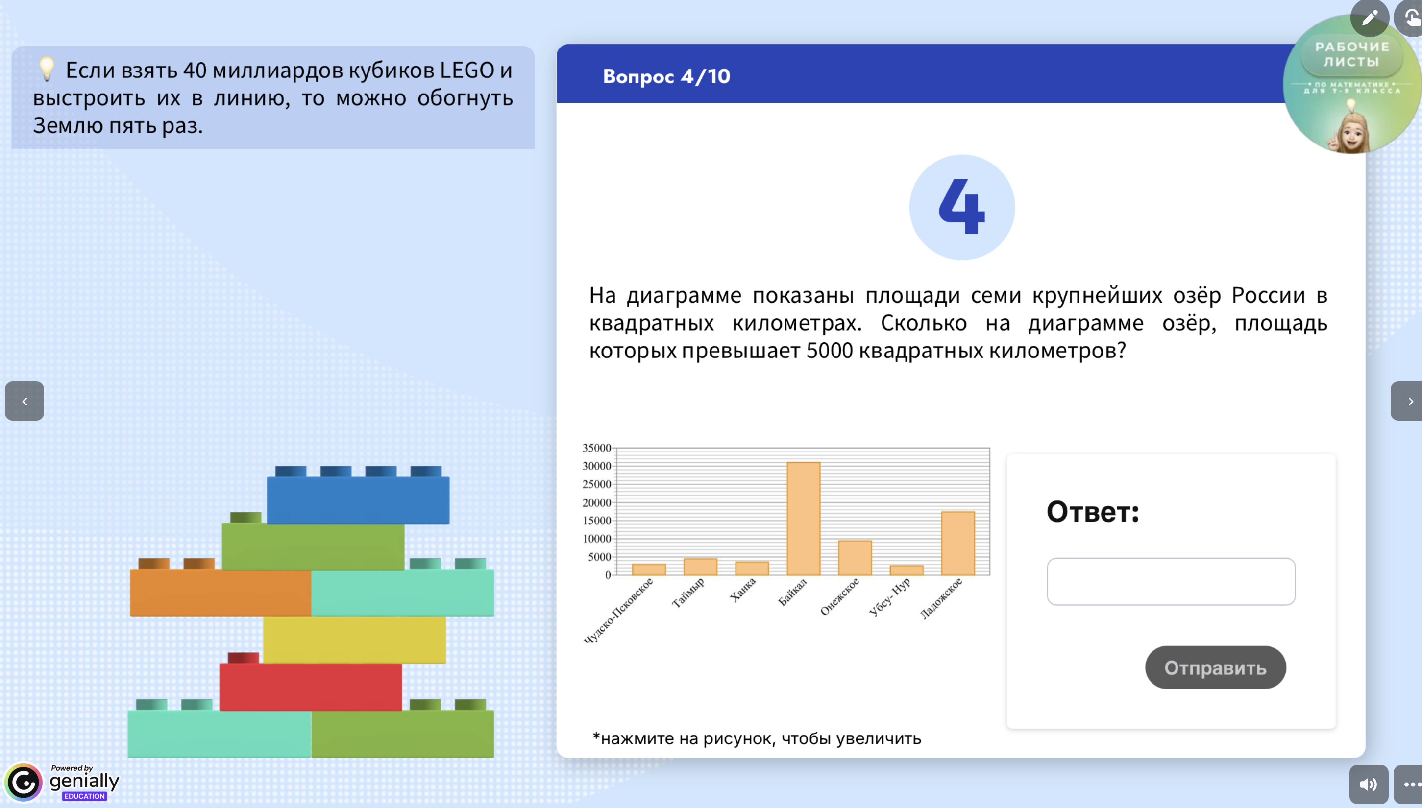Click the LEGO bricks stack illustration
Viewport: 1422px width, 808px height.
[311, 612]
